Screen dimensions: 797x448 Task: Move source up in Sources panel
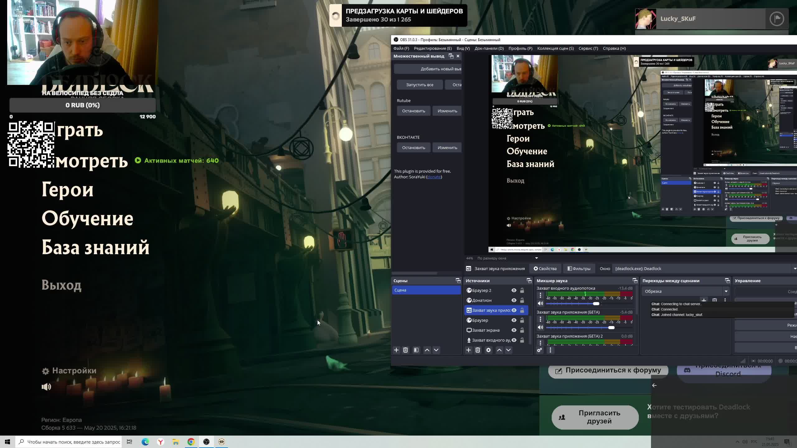(499, 350)
